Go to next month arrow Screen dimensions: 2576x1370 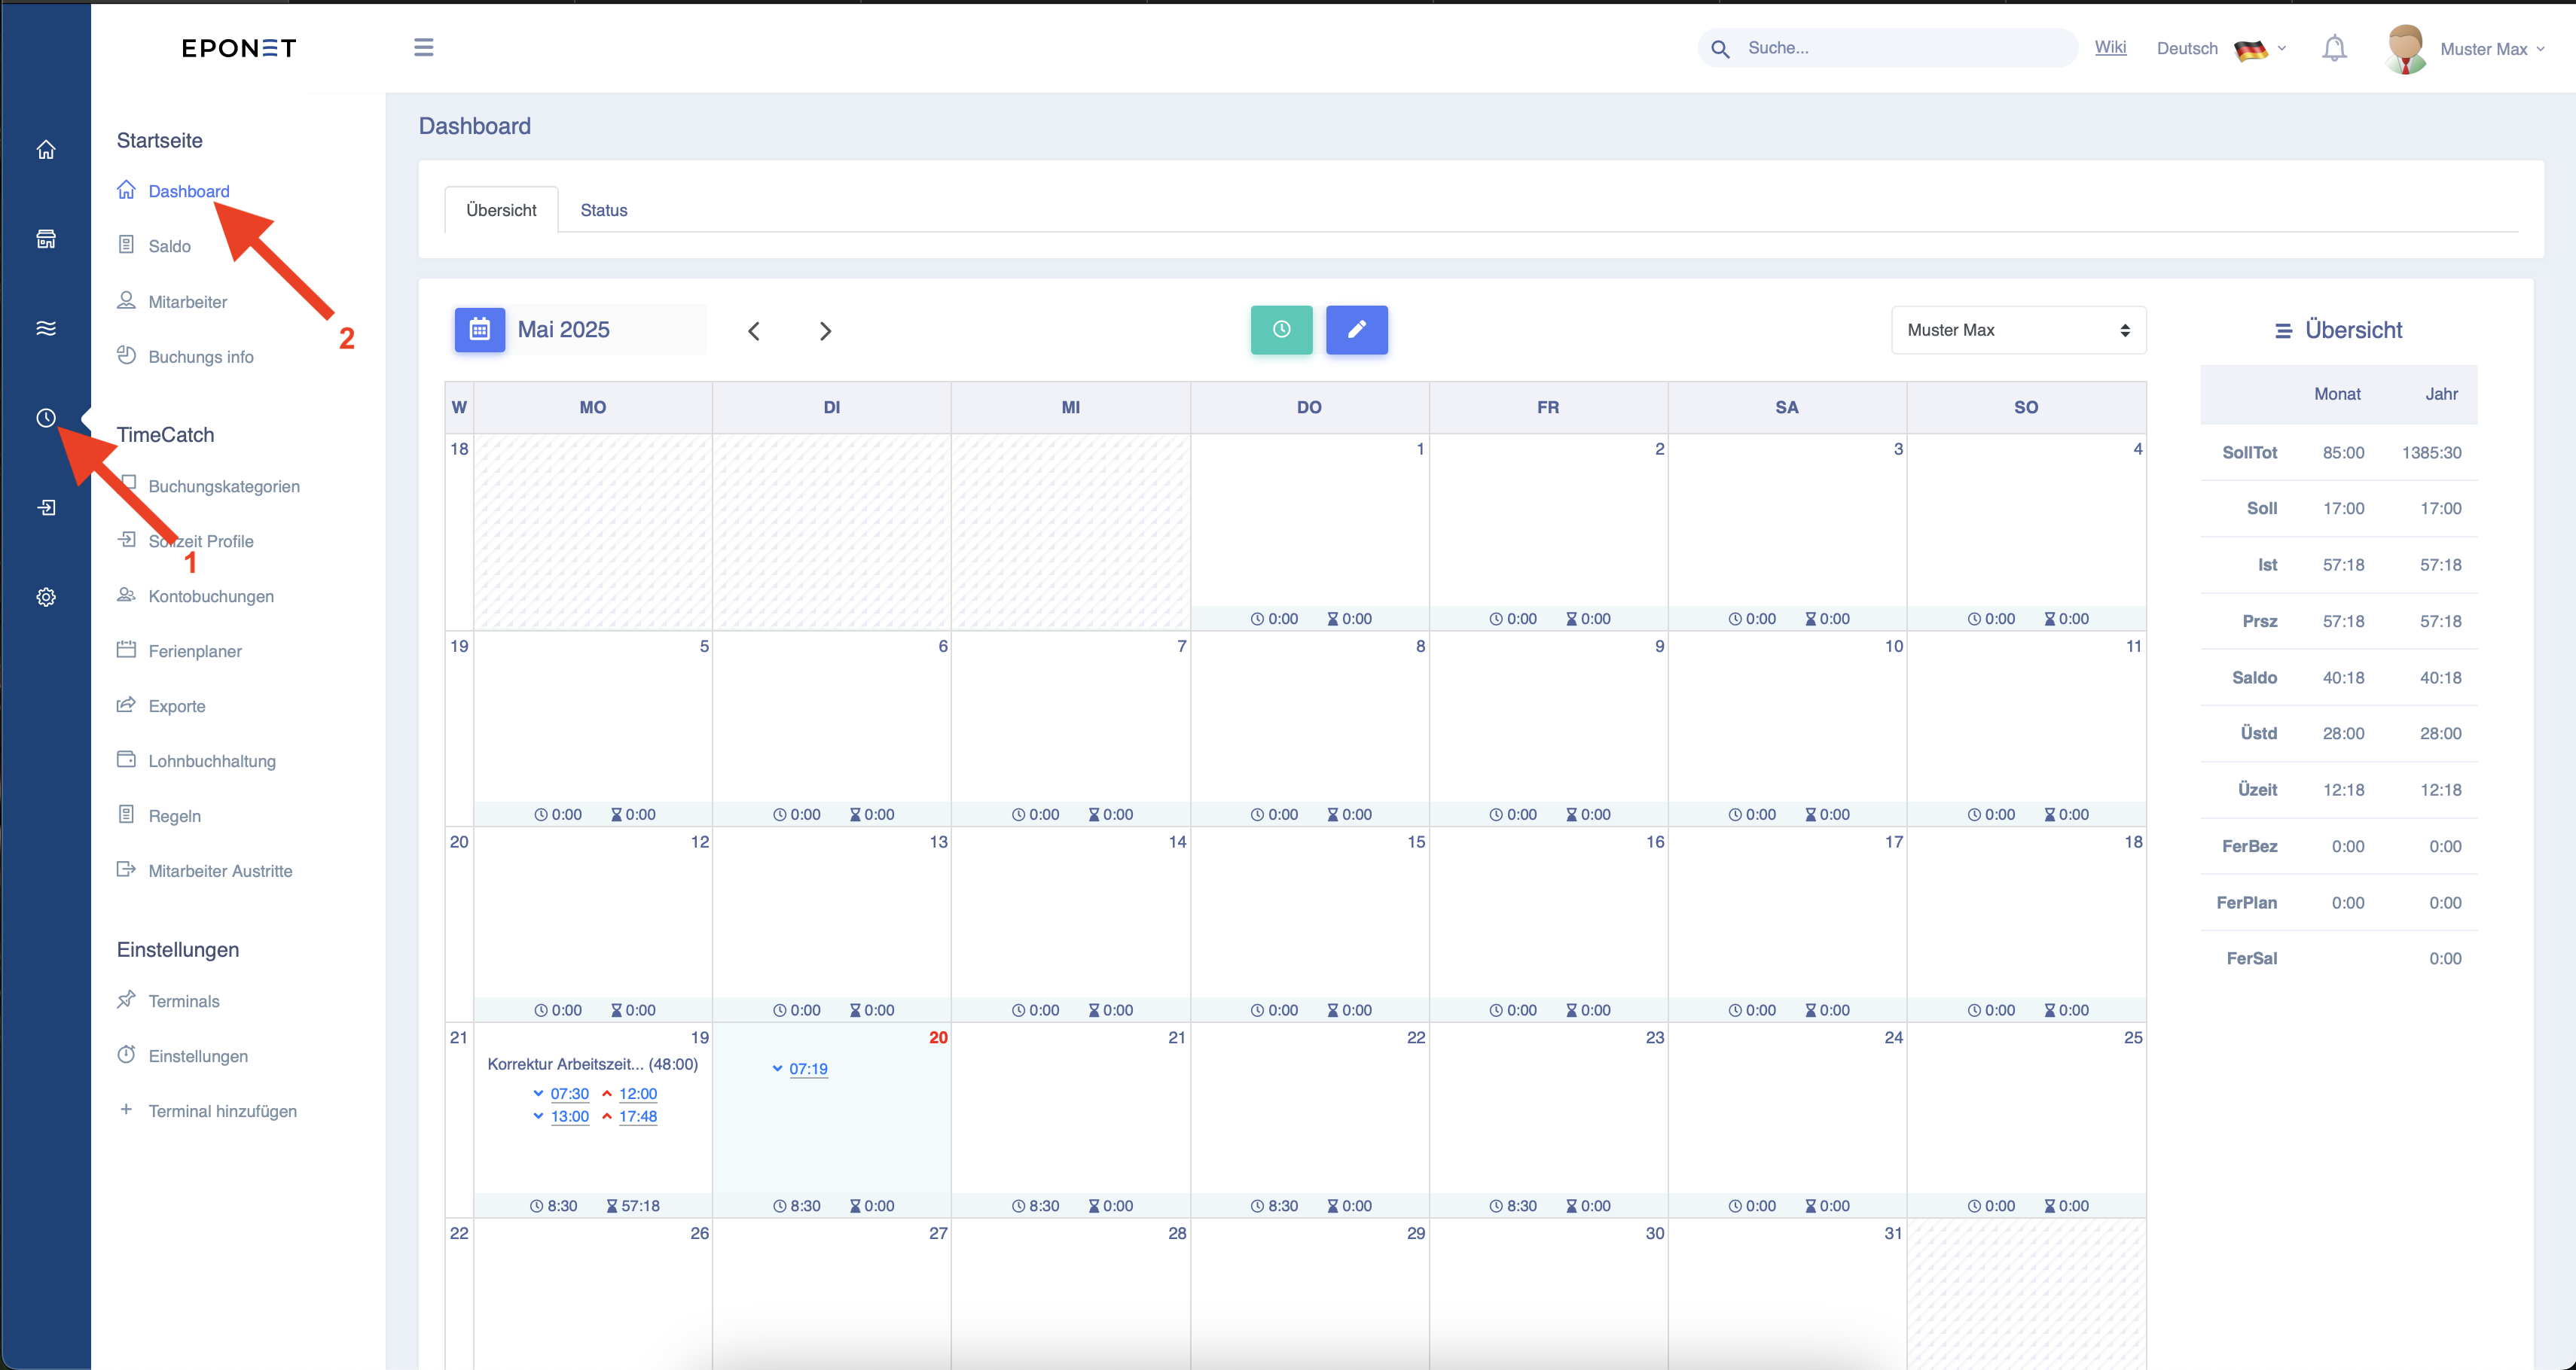tap(825, 330)
